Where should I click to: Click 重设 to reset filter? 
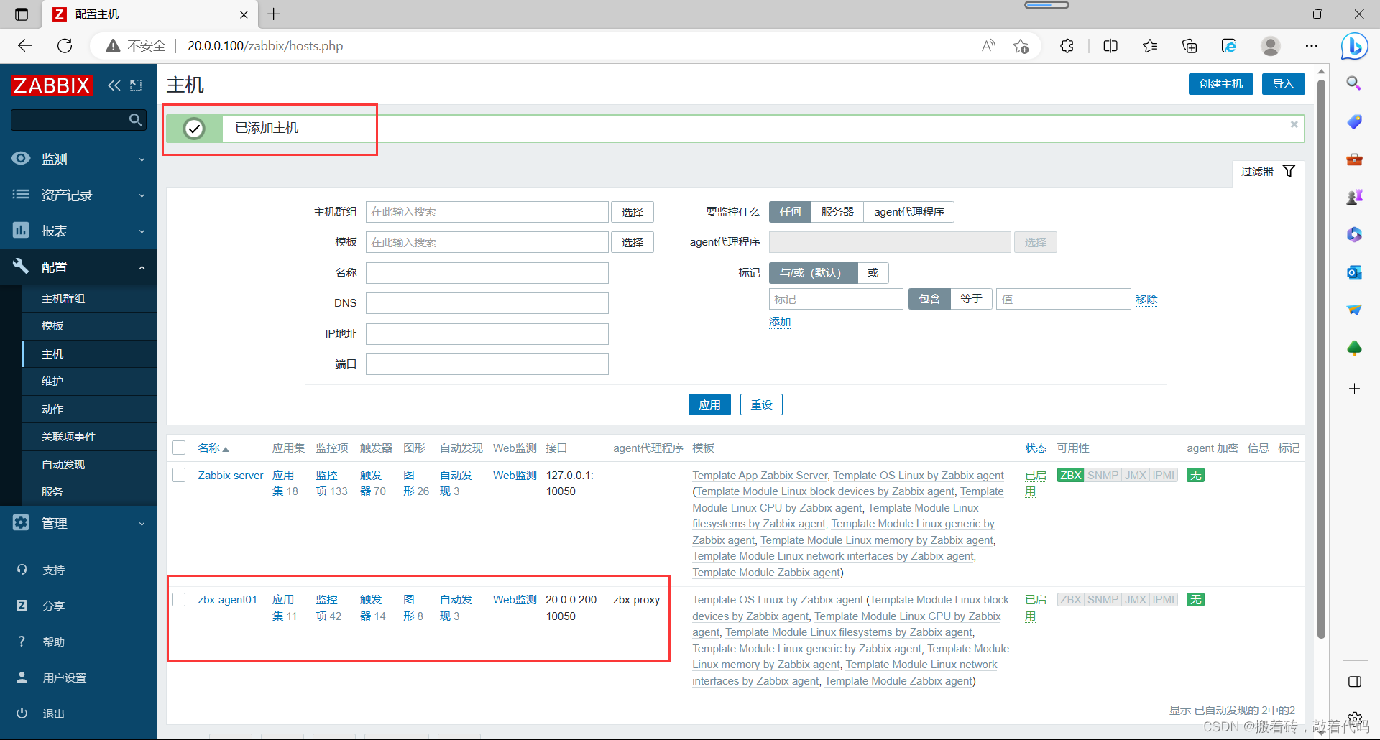click(761, 404)
